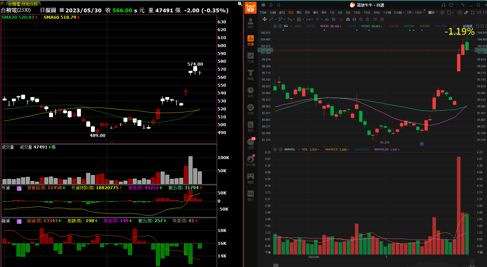Switch to the 多日 multi-day tab
This screenshot has width=487, height=267.
[282, 12]
